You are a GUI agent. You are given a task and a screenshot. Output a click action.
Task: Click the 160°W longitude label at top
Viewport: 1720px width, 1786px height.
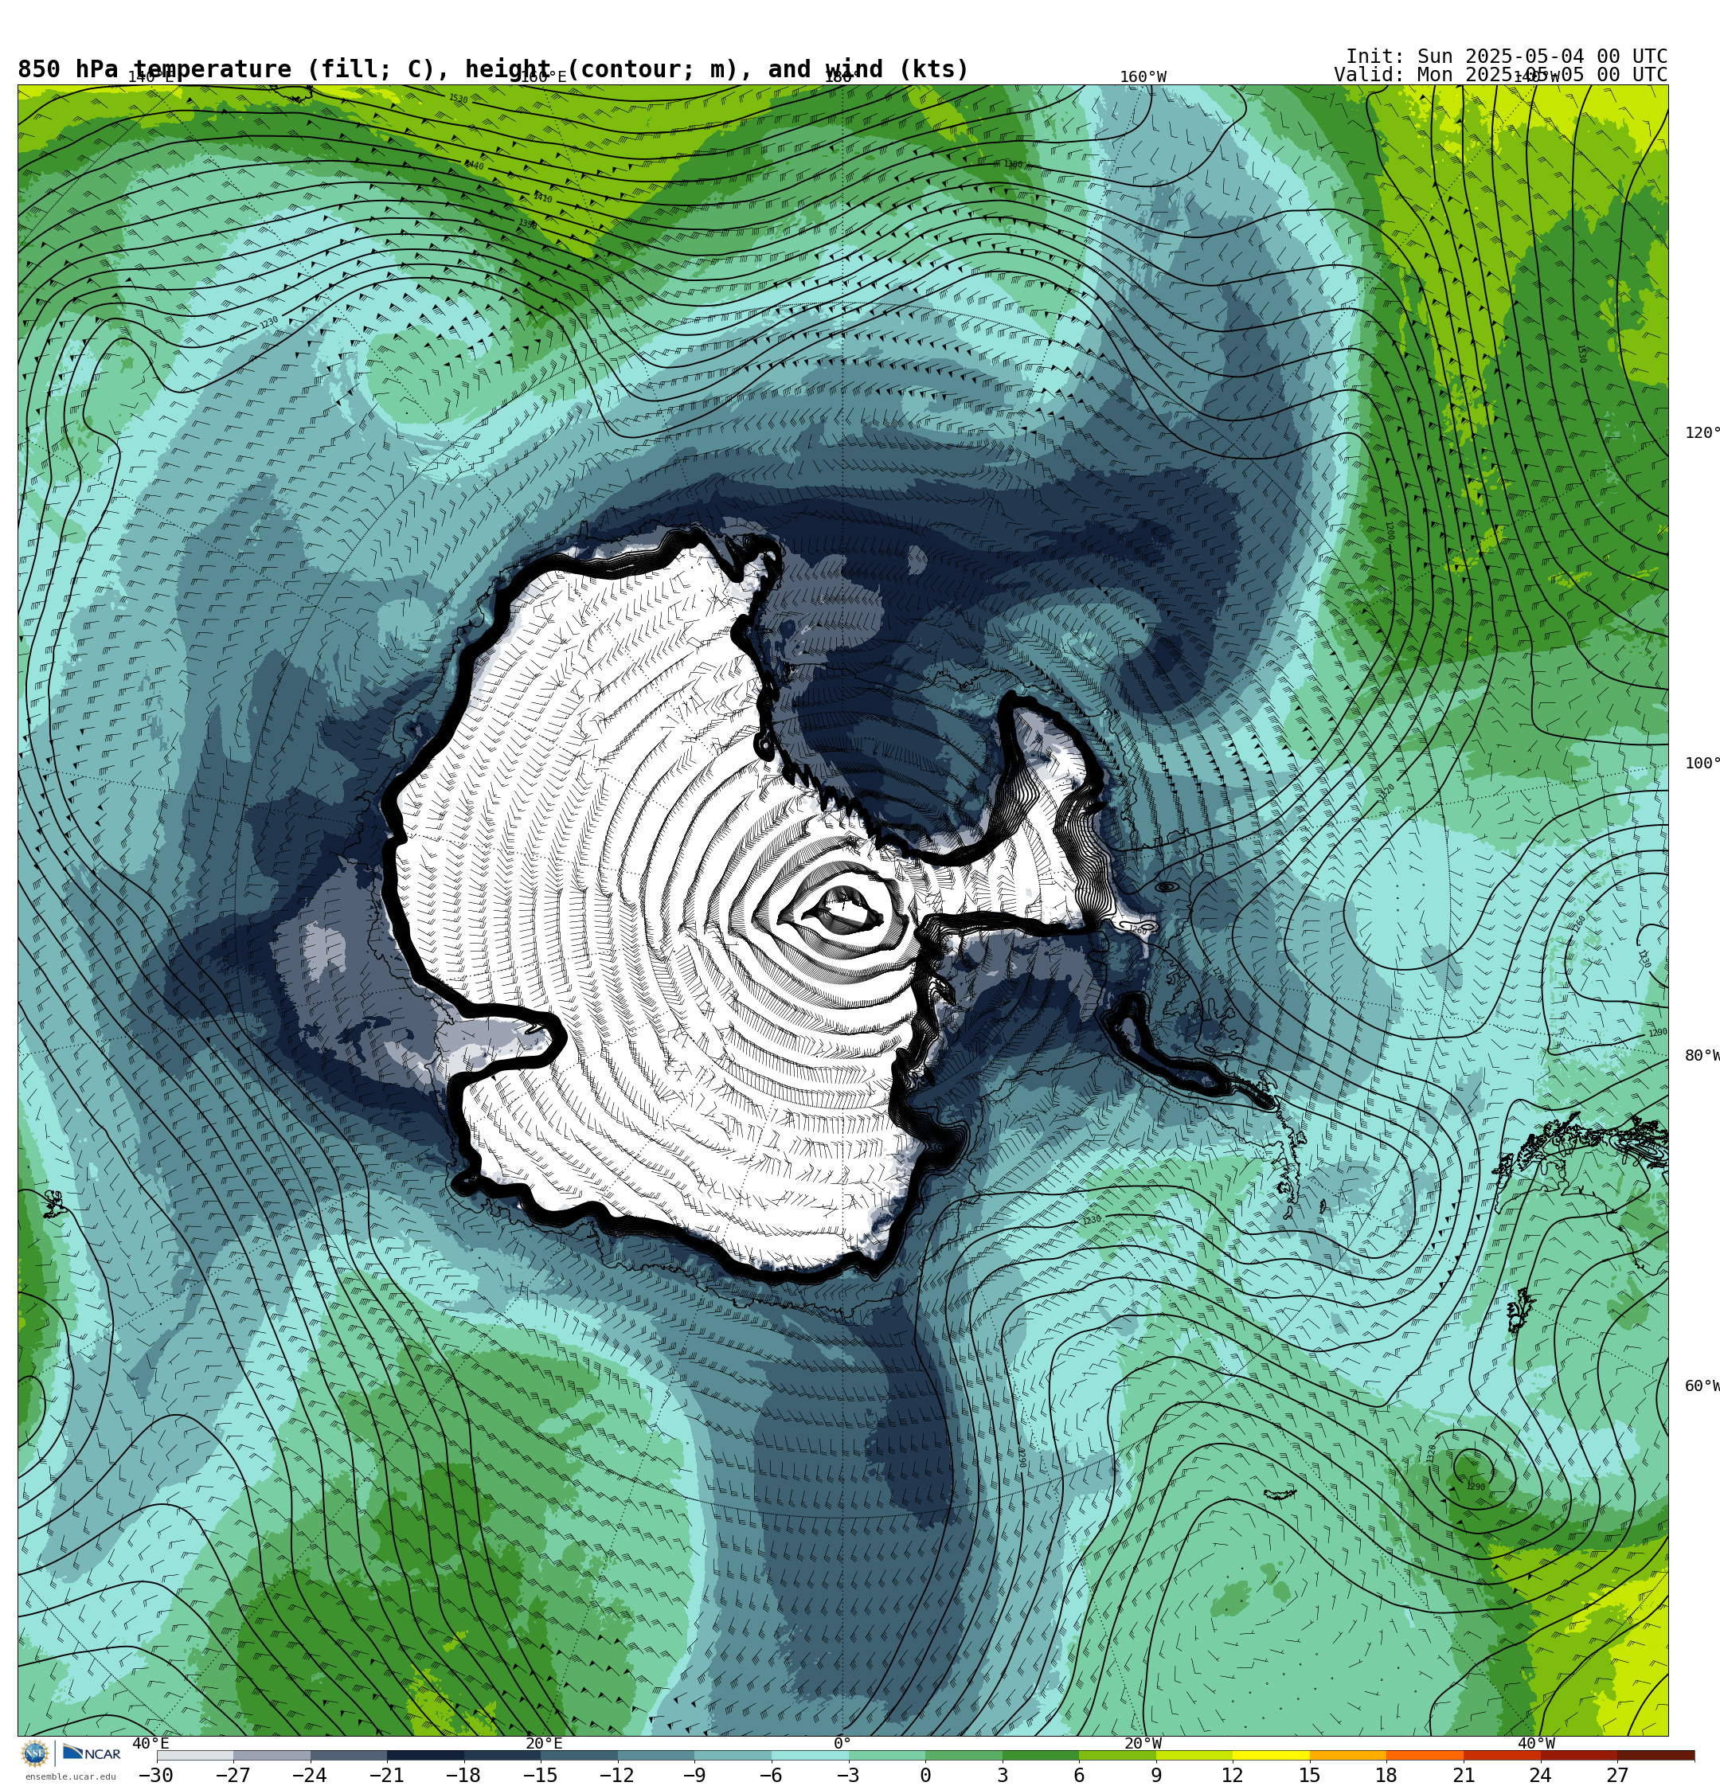1143,76
